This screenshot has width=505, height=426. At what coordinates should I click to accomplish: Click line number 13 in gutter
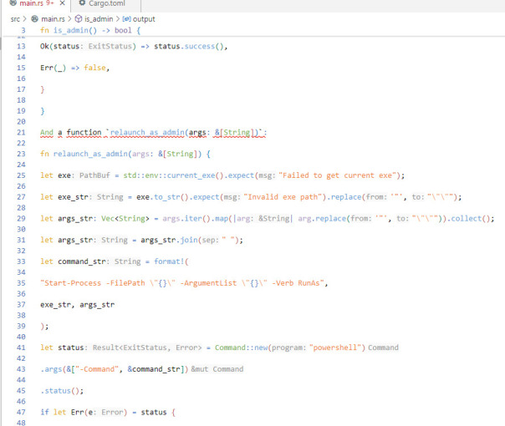click(21, 46)
